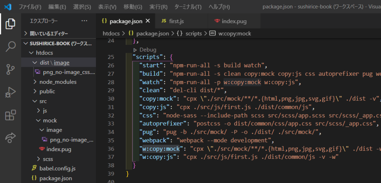Screen dimensions: 381x183
Task: Collapse the src folder
Action: [x=58, y=101]
